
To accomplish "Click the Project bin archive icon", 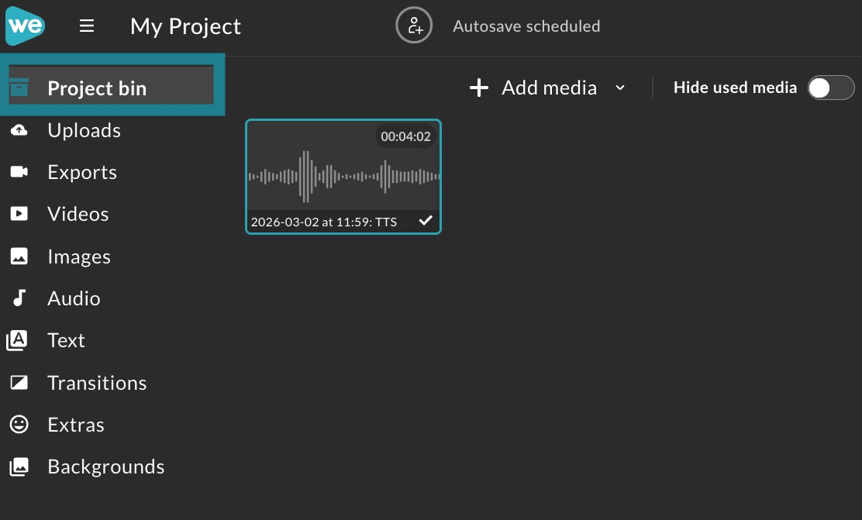I will 19,88.
